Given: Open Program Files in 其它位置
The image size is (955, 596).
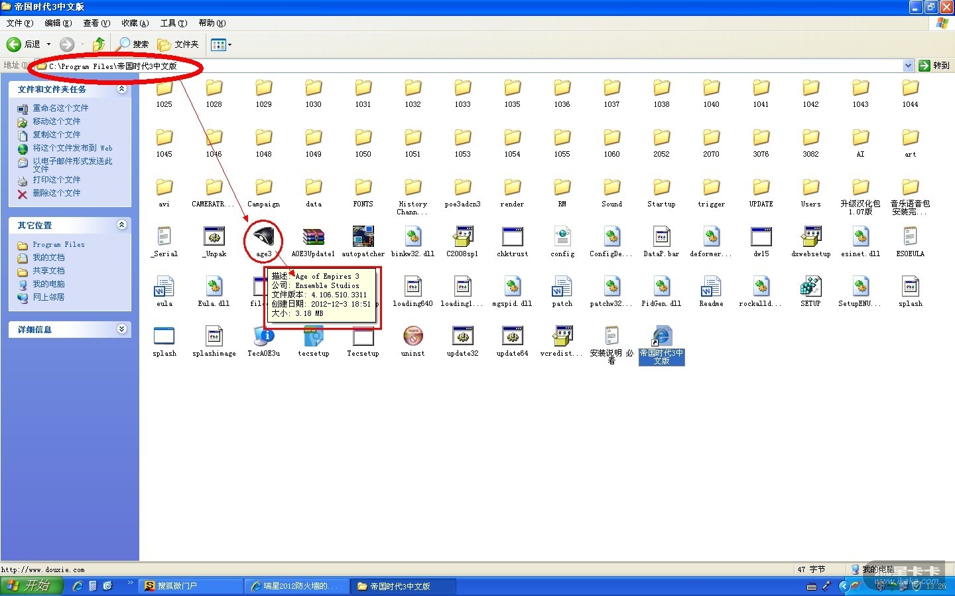Looking at the screenshot, I should 58,245.
